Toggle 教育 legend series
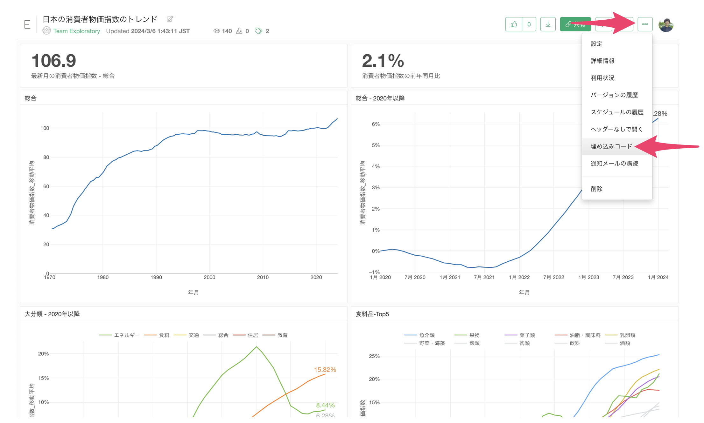The image size is (704, 423). coord(275,335)
